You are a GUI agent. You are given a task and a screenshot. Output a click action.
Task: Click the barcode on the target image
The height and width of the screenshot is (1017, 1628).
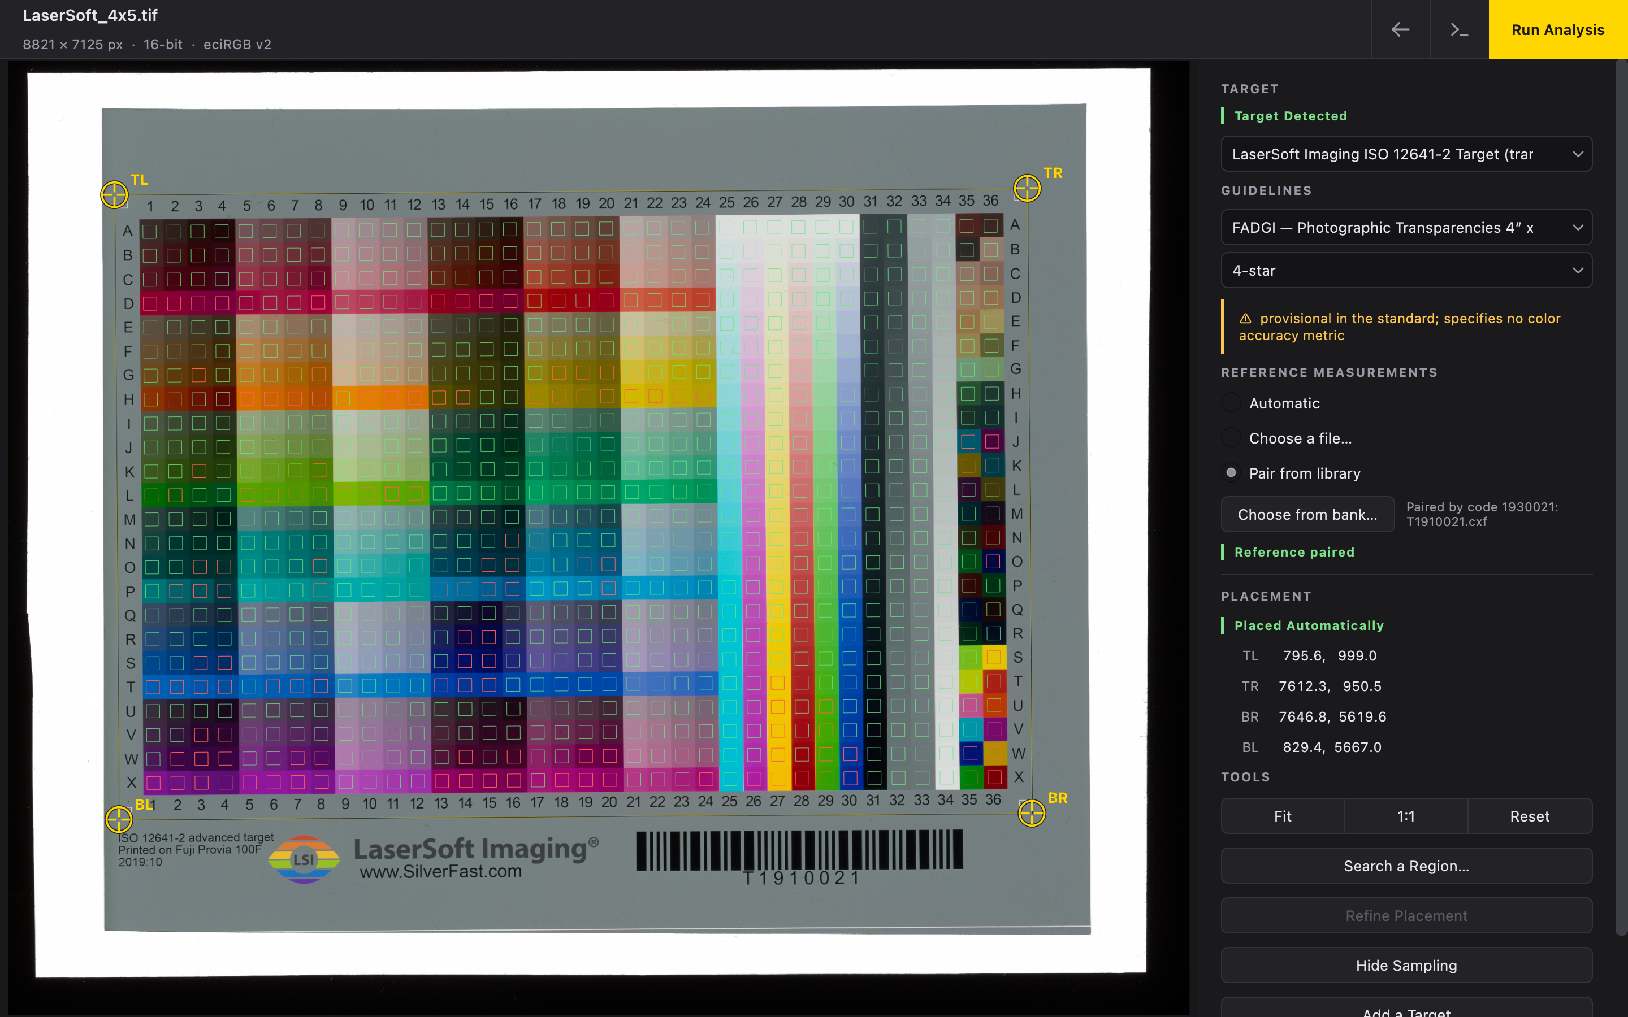tap(799, 851)
